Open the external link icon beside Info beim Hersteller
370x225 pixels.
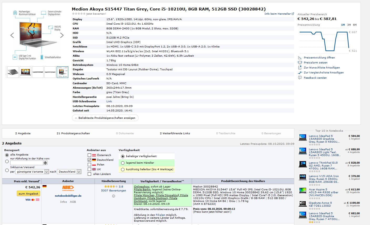293,14
